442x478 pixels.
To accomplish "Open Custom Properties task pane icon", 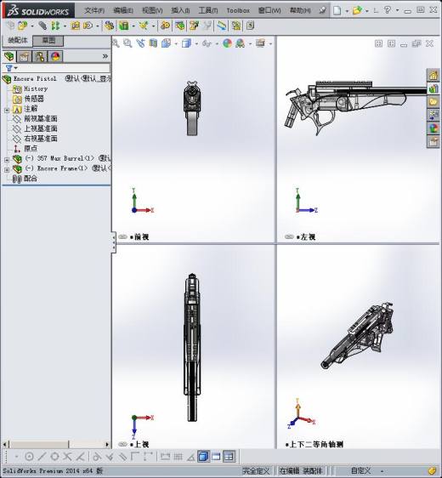I will point(433,141).
